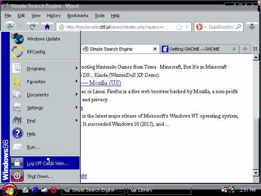Click the Start button on the taskbar
Viewport: 261px width, 196px height.
click(9, 190)
